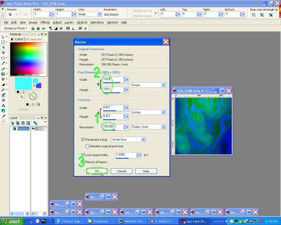Select the rectangular Selection tool
The height and width of the screenshot is (225, 281).
[3, 58]
